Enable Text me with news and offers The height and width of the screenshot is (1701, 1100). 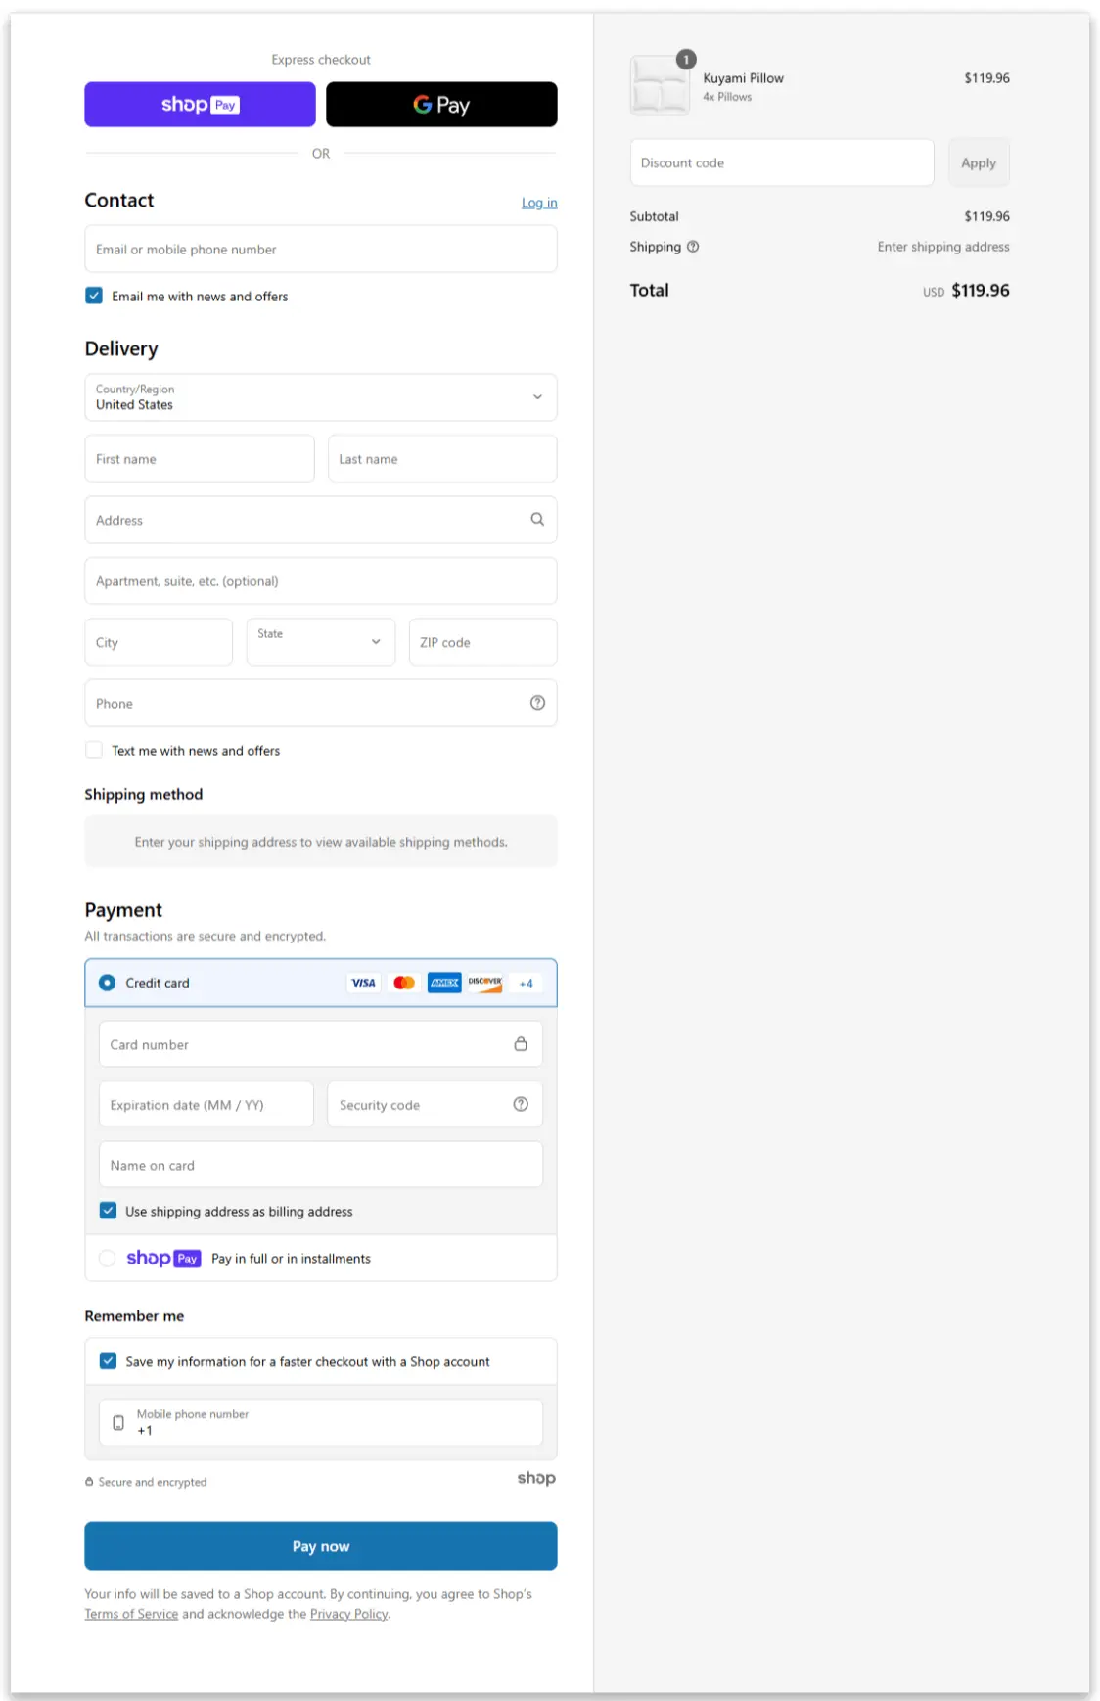(x=94, y=751)
